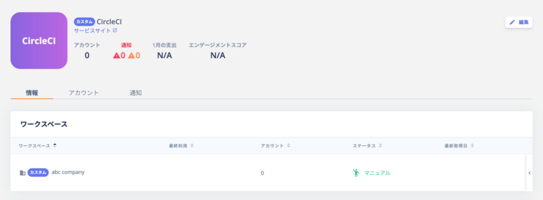Sort table by 最終利用 column

click(x=181, y=146)
